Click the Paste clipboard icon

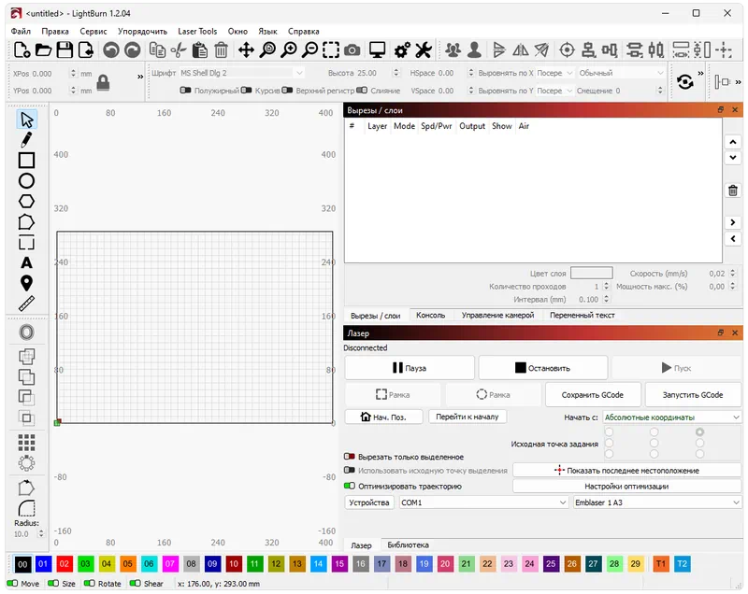tap(200, 49)
